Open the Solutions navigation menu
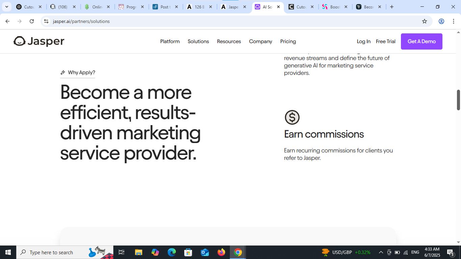461x259 pixels. [198, 41]
